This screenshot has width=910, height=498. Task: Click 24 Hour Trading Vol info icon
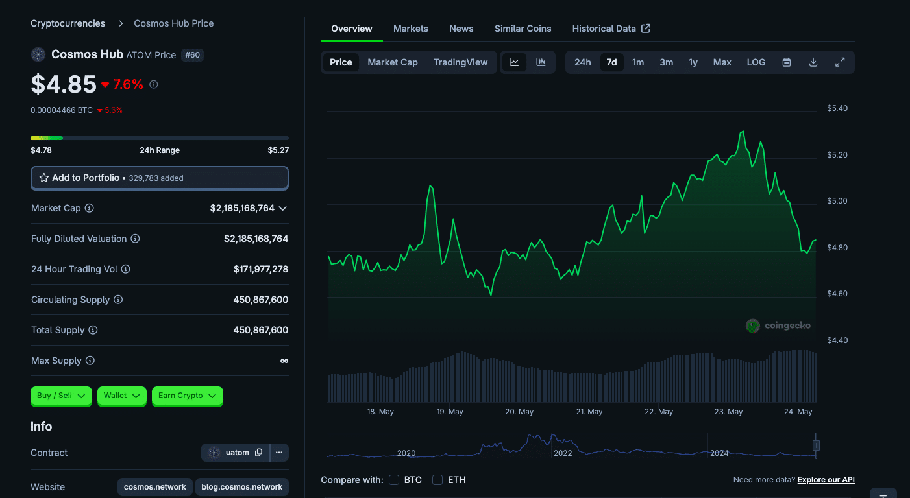pos(126,269)
